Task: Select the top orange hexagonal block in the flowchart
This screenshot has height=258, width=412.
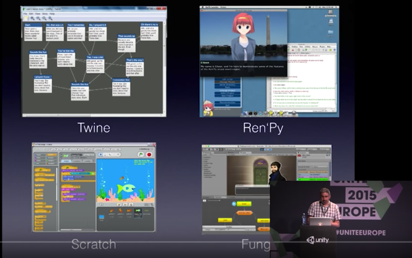Action: tap(244, 213)
